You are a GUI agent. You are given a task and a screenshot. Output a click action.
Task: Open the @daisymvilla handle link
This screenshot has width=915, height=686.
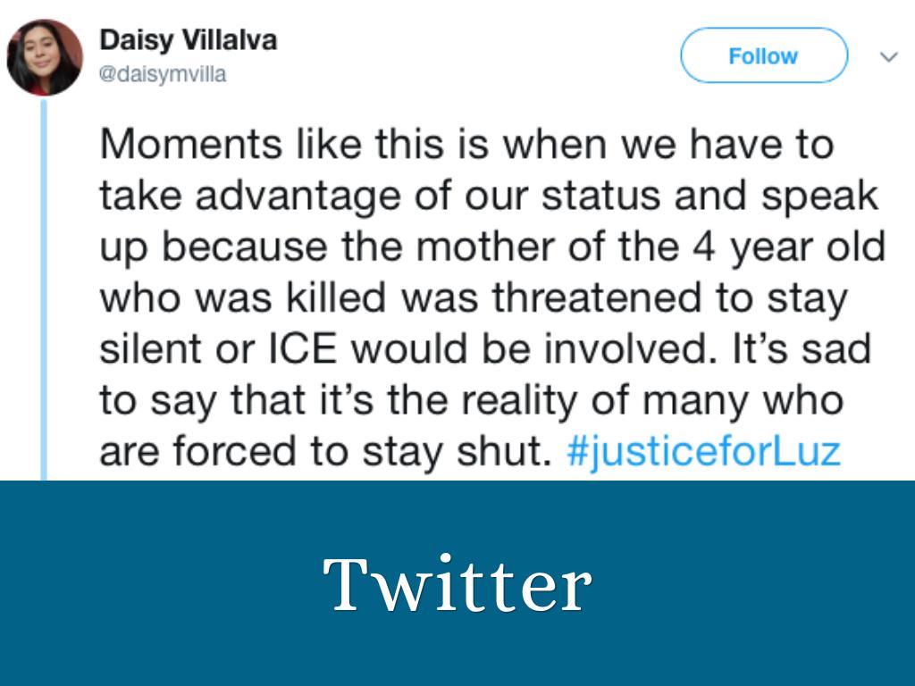(x=162, y=75)
